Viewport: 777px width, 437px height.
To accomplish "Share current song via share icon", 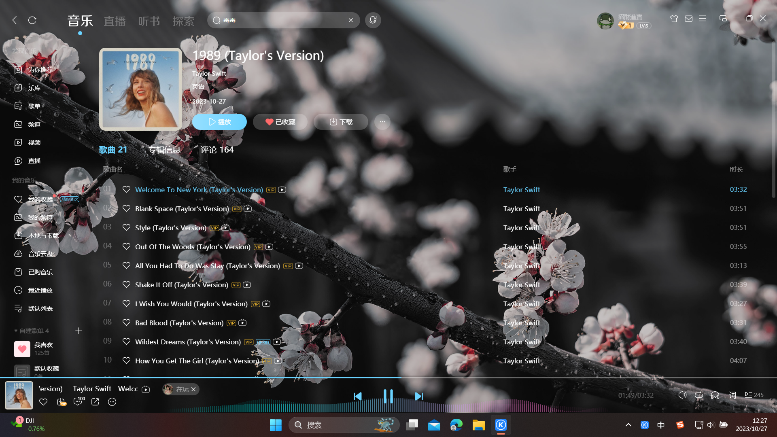I will pos(95,402).
